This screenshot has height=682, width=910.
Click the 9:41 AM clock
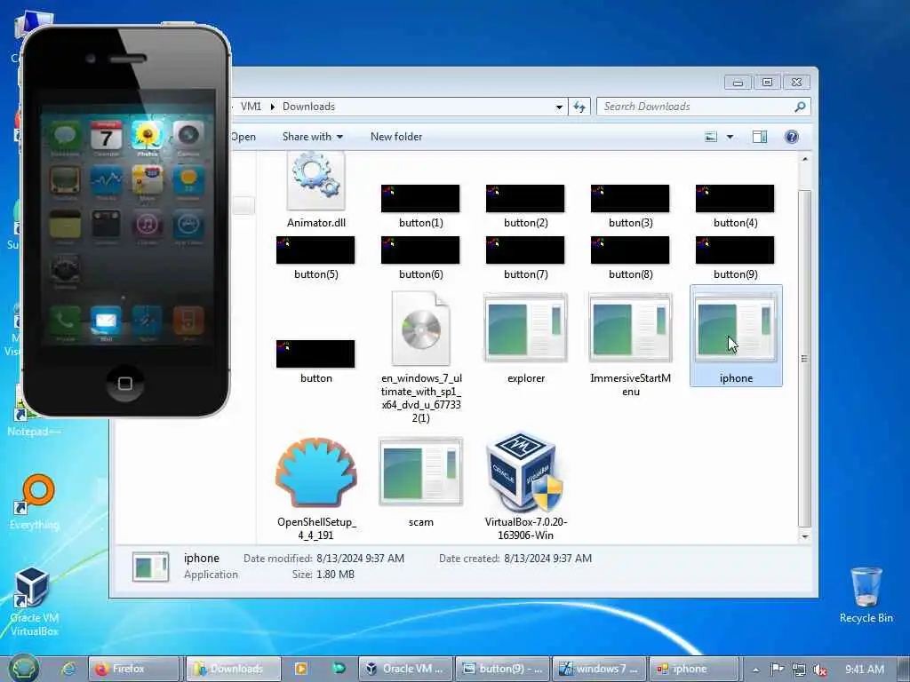point(865,670)
